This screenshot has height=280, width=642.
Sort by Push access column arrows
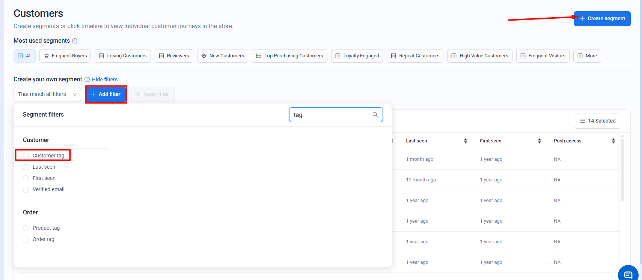pos(613,141)
